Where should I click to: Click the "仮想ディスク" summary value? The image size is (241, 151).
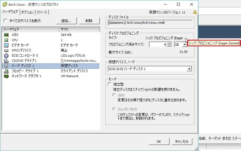click(x=69, y=66)
